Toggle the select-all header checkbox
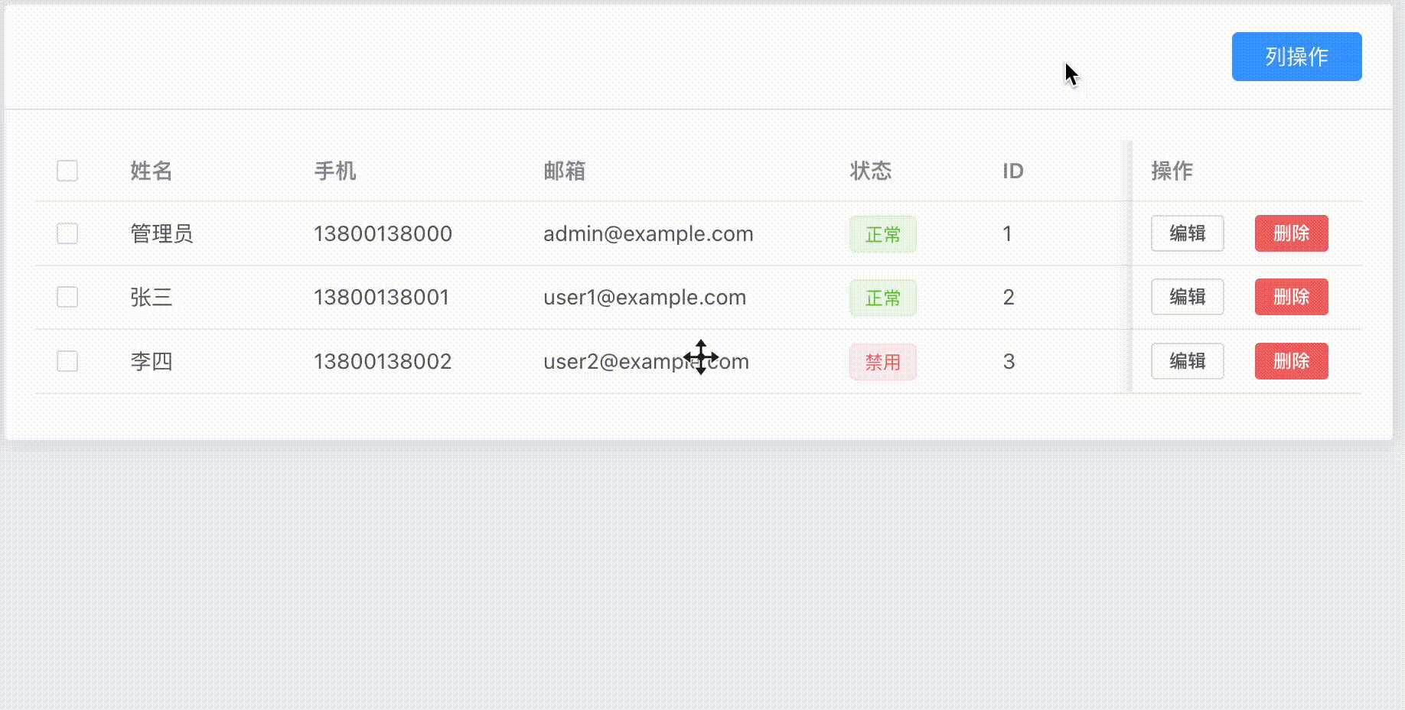The image size is (1405, 710). (67, 171)
